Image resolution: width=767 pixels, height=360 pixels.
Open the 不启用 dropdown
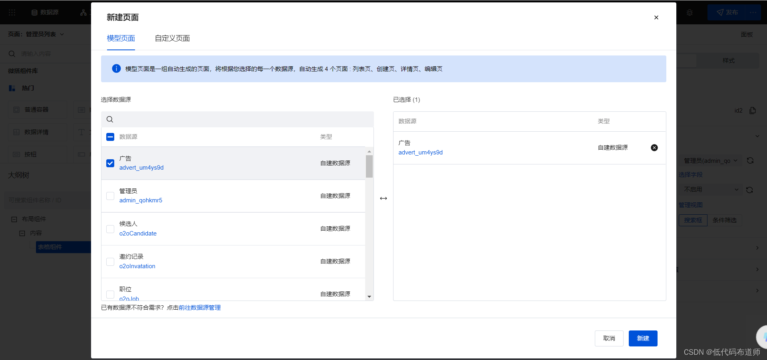(710, 190)
